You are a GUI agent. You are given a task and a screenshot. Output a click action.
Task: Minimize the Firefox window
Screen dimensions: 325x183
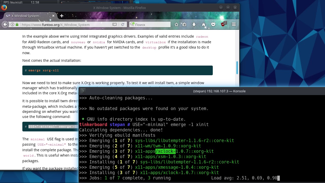click(221, 8)
